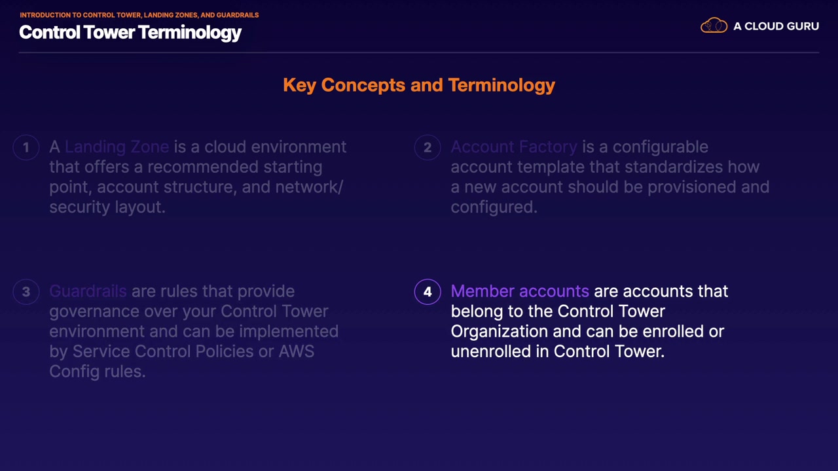This screenshot has height=471, width=838.
Task: Click the purple Member accounts term
Action: [520, 291]
